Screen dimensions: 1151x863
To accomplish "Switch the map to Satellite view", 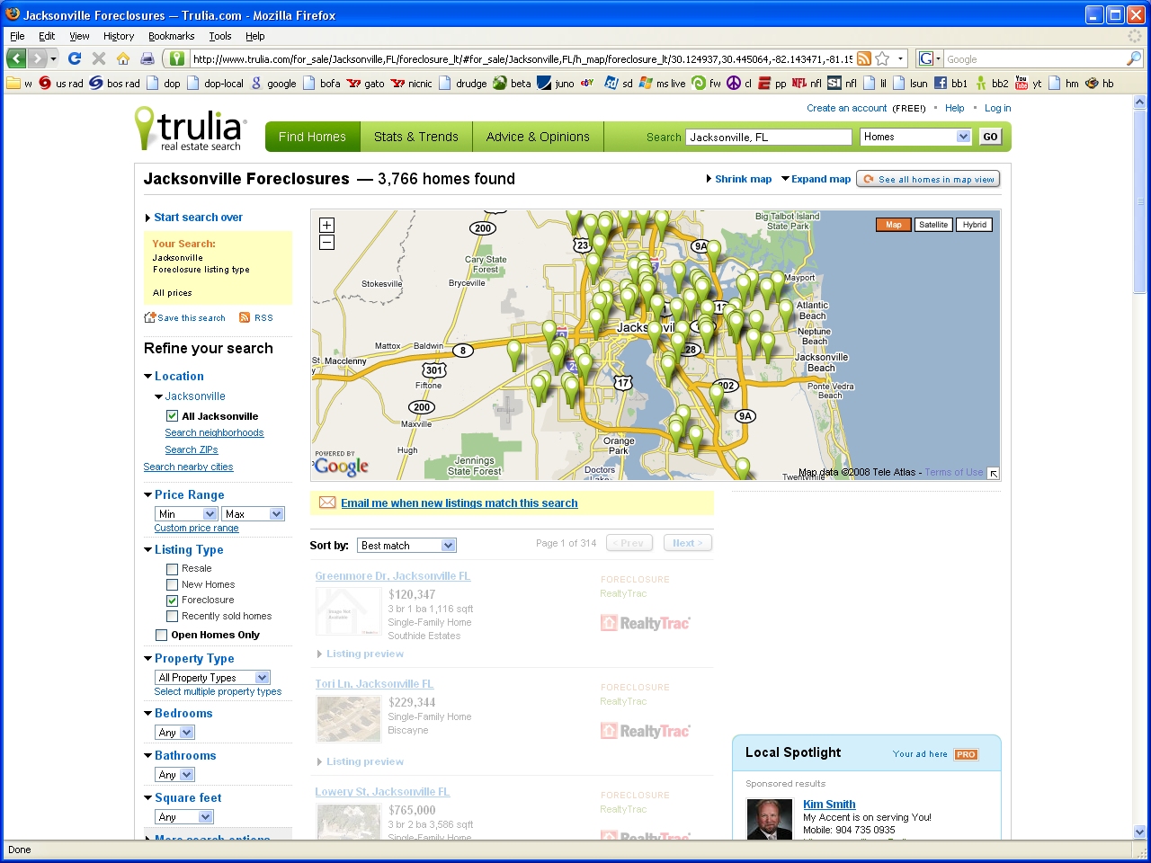I will point(933,225).
